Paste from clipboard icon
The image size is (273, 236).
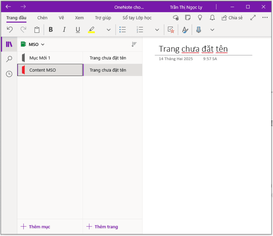pos(37,30)
